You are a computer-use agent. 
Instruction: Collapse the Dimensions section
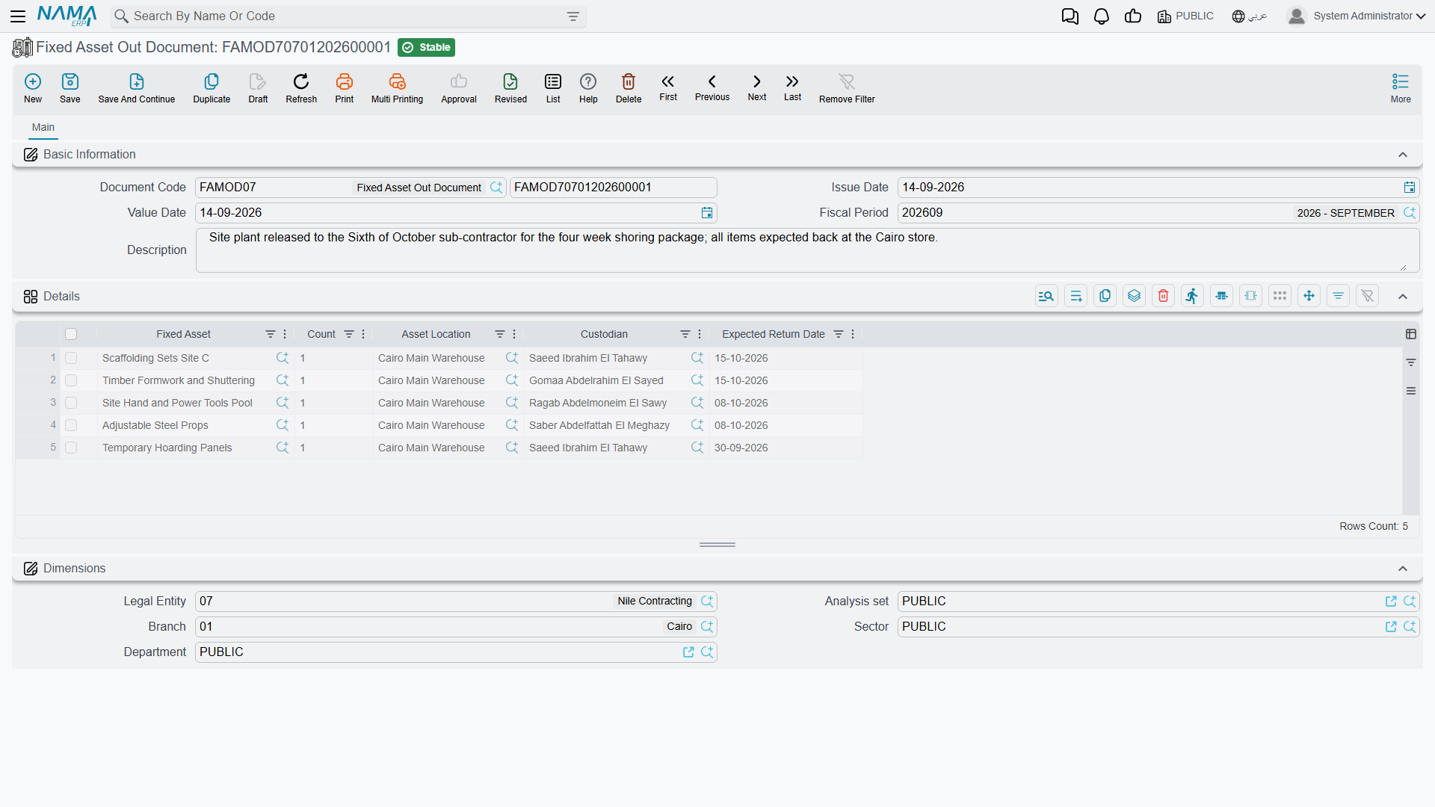[x=1403, y=569]
